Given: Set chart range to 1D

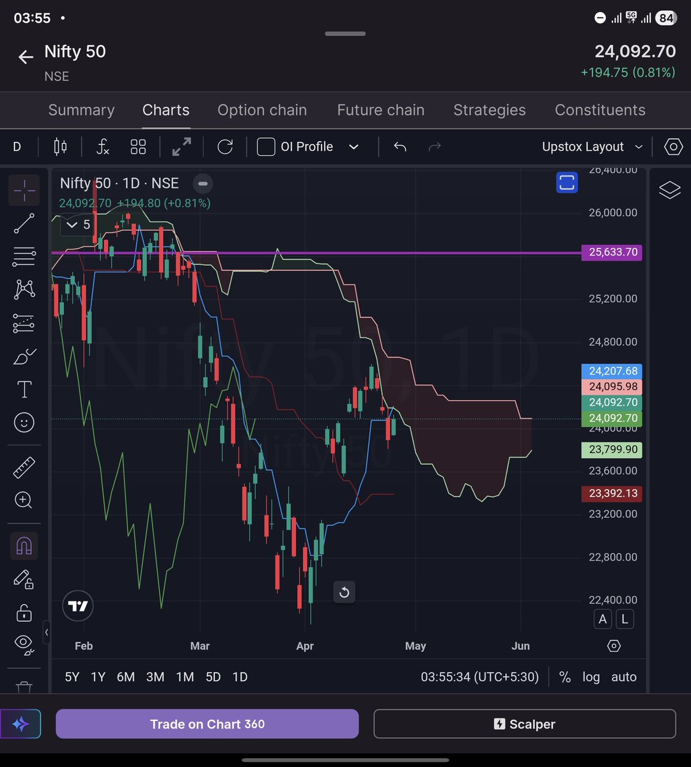Looking at the screenshot, I should click(x=240, y=677).
